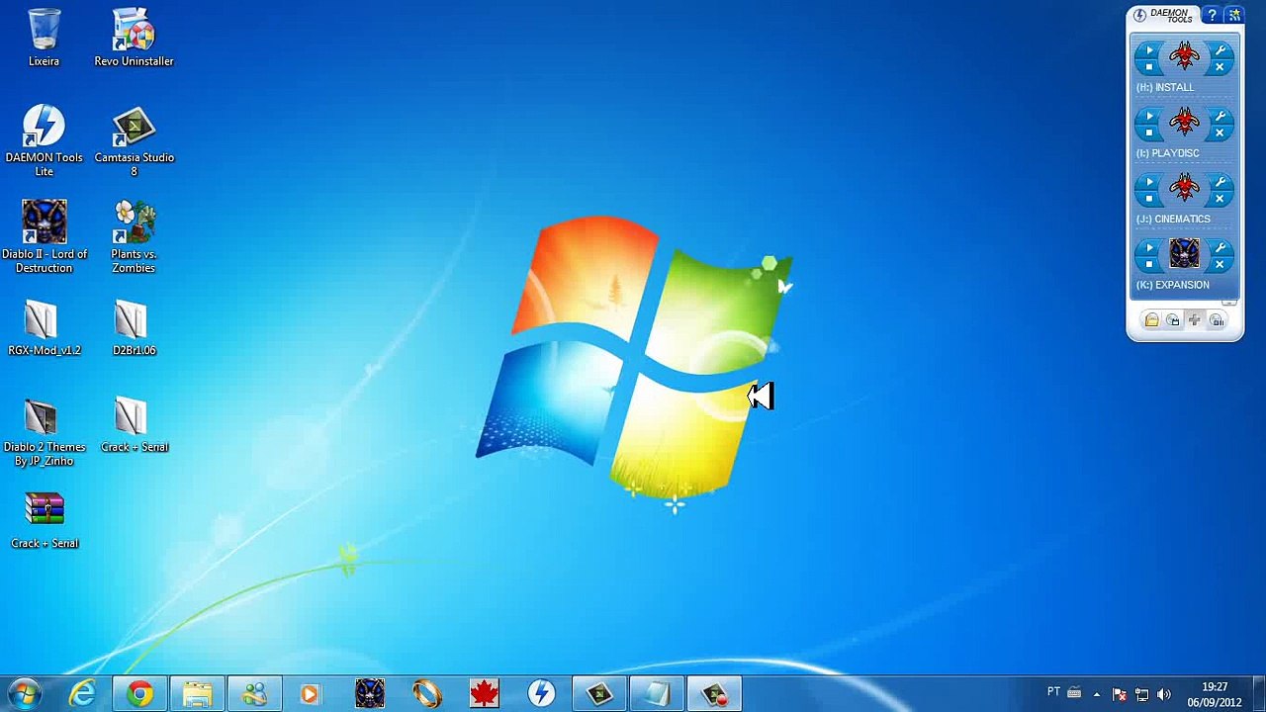Mount an image on the (H:) INSTALL drive
This screenshot has height=712, width=1266.
coord(1149,50)
